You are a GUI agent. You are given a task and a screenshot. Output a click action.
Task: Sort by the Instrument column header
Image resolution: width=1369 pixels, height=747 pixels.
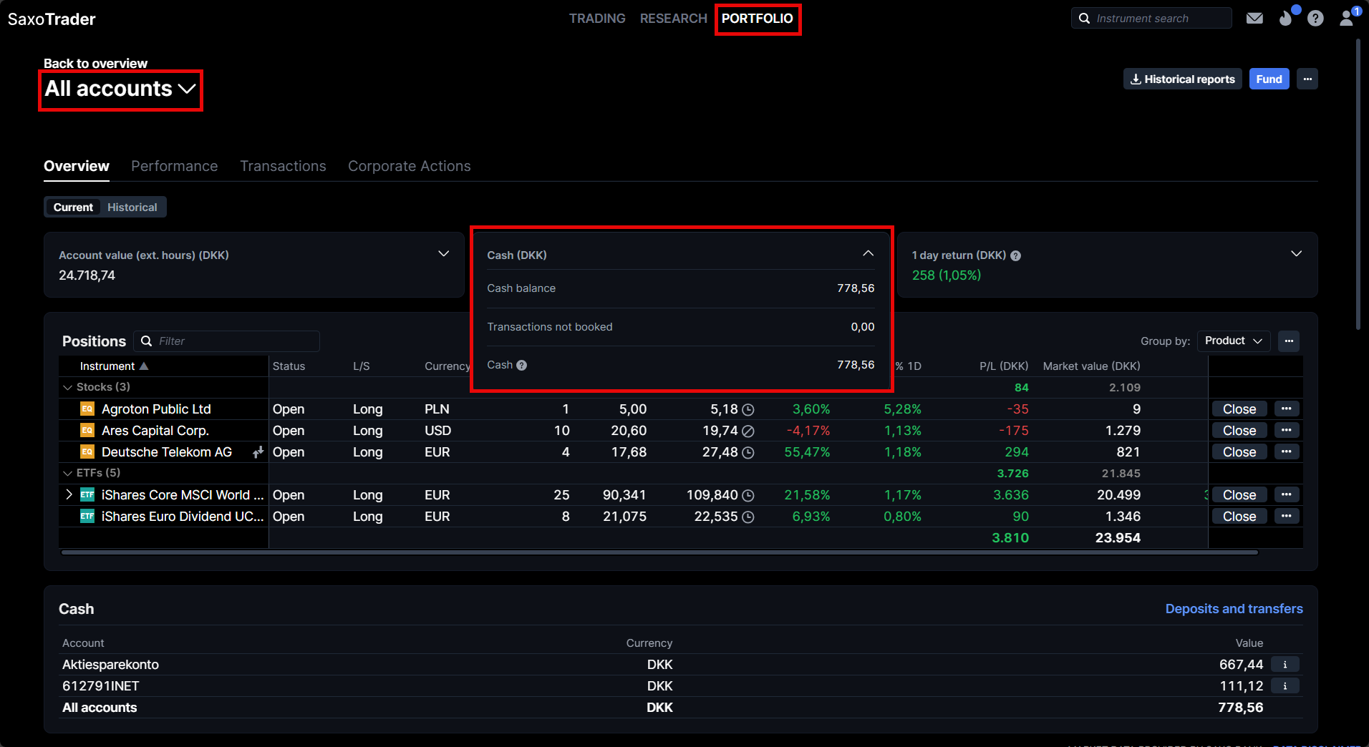pyautogui.click(x=107, y=366)
